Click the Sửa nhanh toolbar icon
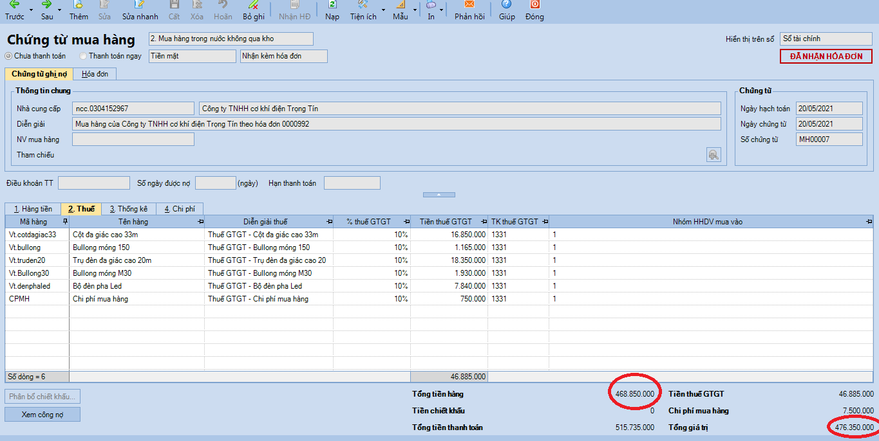Screen dimensions: 879x441 click(x=140, y=4)
